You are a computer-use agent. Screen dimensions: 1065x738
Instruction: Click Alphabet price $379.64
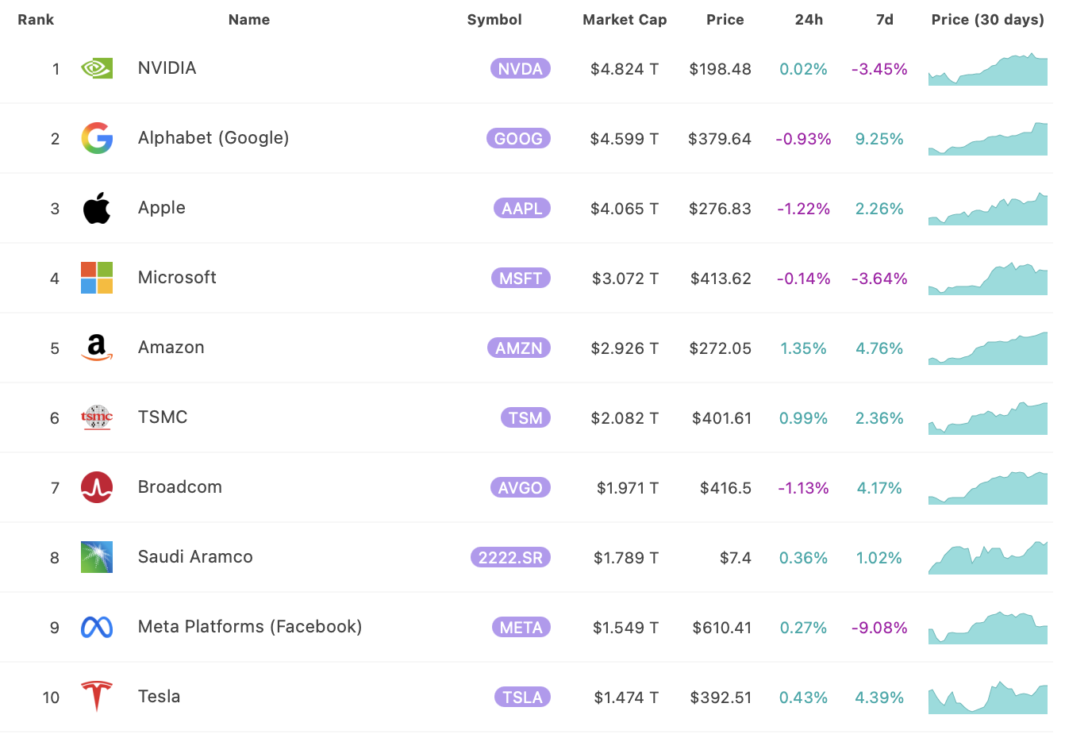pos(720,139)
